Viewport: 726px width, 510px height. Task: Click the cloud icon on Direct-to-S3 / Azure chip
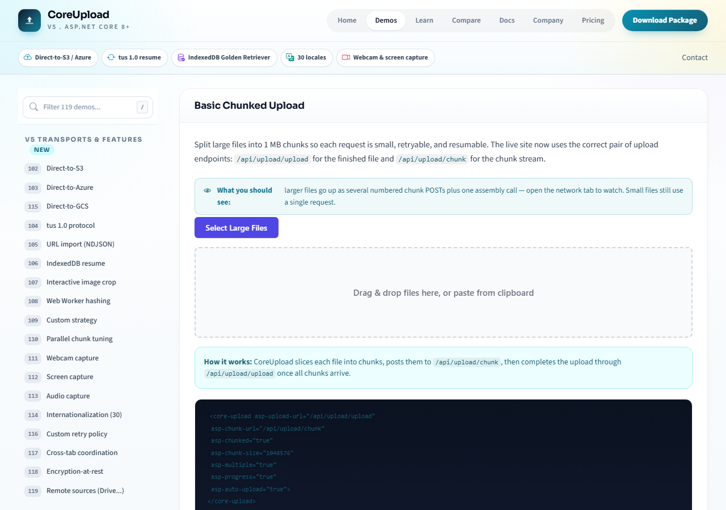tap(28, 57)
